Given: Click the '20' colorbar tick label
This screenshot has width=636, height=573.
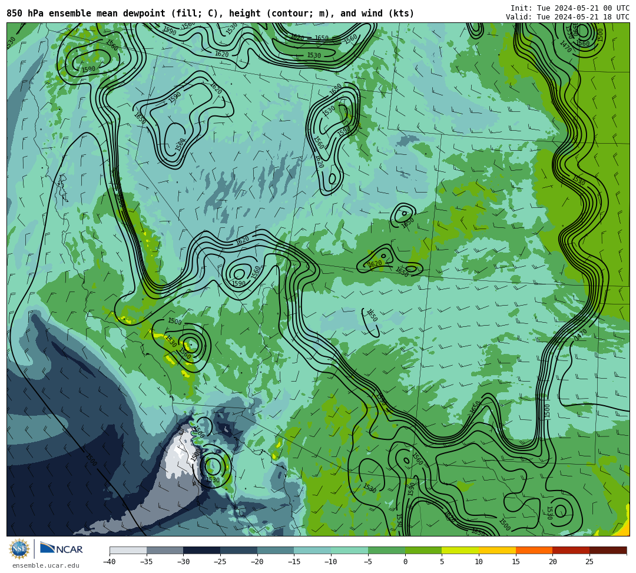Looking at the screenshot, I should [553, 562].
